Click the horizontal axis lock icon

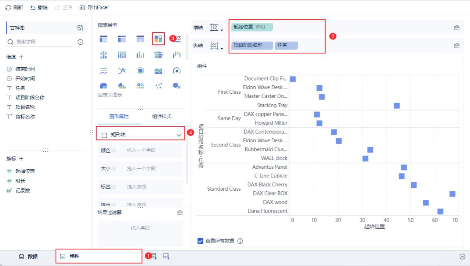click(x=457, y=27)
